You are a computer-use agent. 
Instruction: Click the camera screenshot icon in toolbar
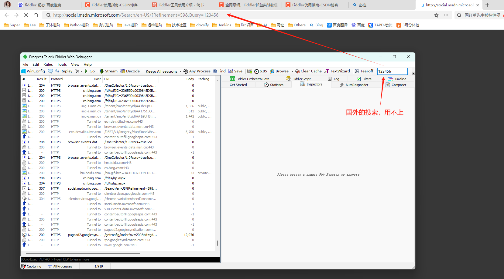250,71
